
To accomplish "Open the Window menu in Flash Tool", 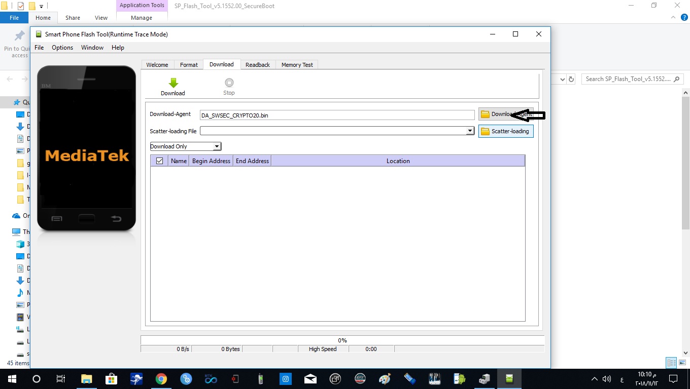I will (x=92, y=48).
